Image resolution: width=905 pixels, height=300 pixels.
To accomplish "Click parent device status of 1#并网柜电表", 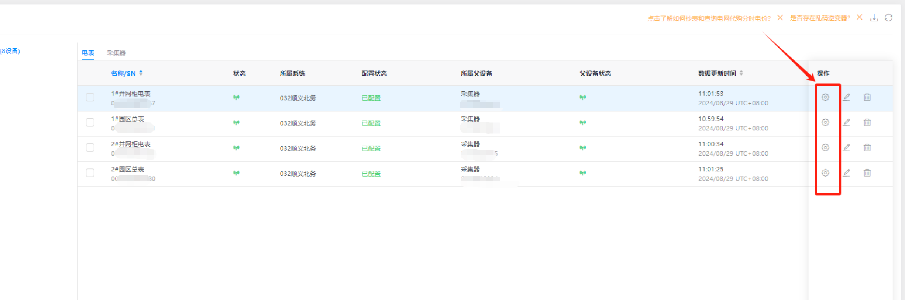I will (583, 97).
